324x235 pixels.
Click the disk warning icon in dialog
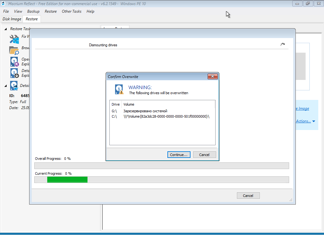tap(119, 89)
